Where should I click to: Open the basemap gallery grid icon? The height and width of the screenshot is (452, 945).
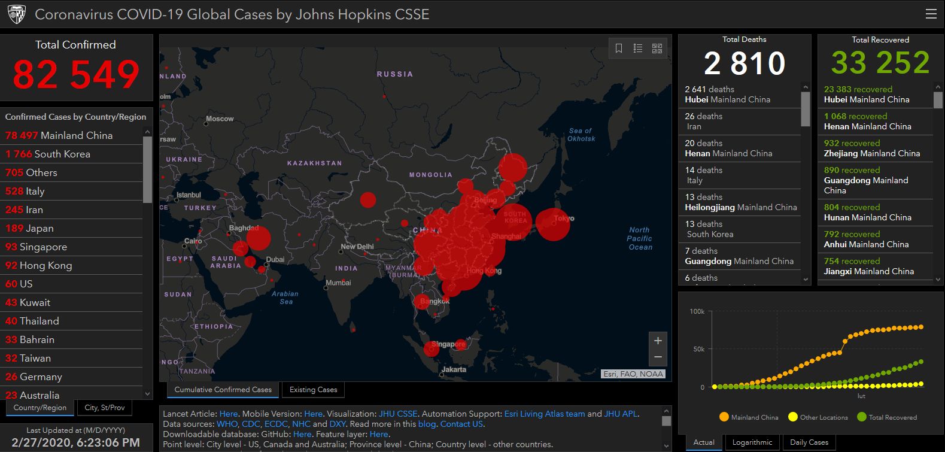pos(657,48)
